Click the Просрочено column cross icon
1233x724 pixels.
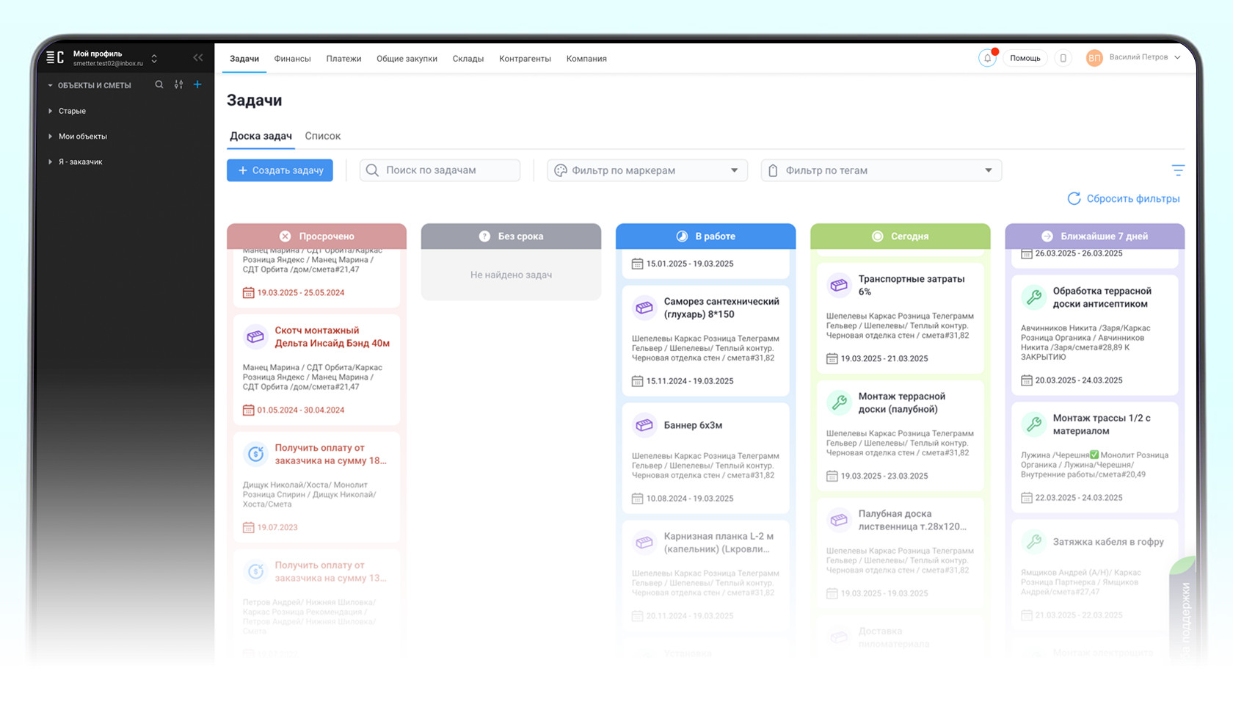click(x=285, y=236)
